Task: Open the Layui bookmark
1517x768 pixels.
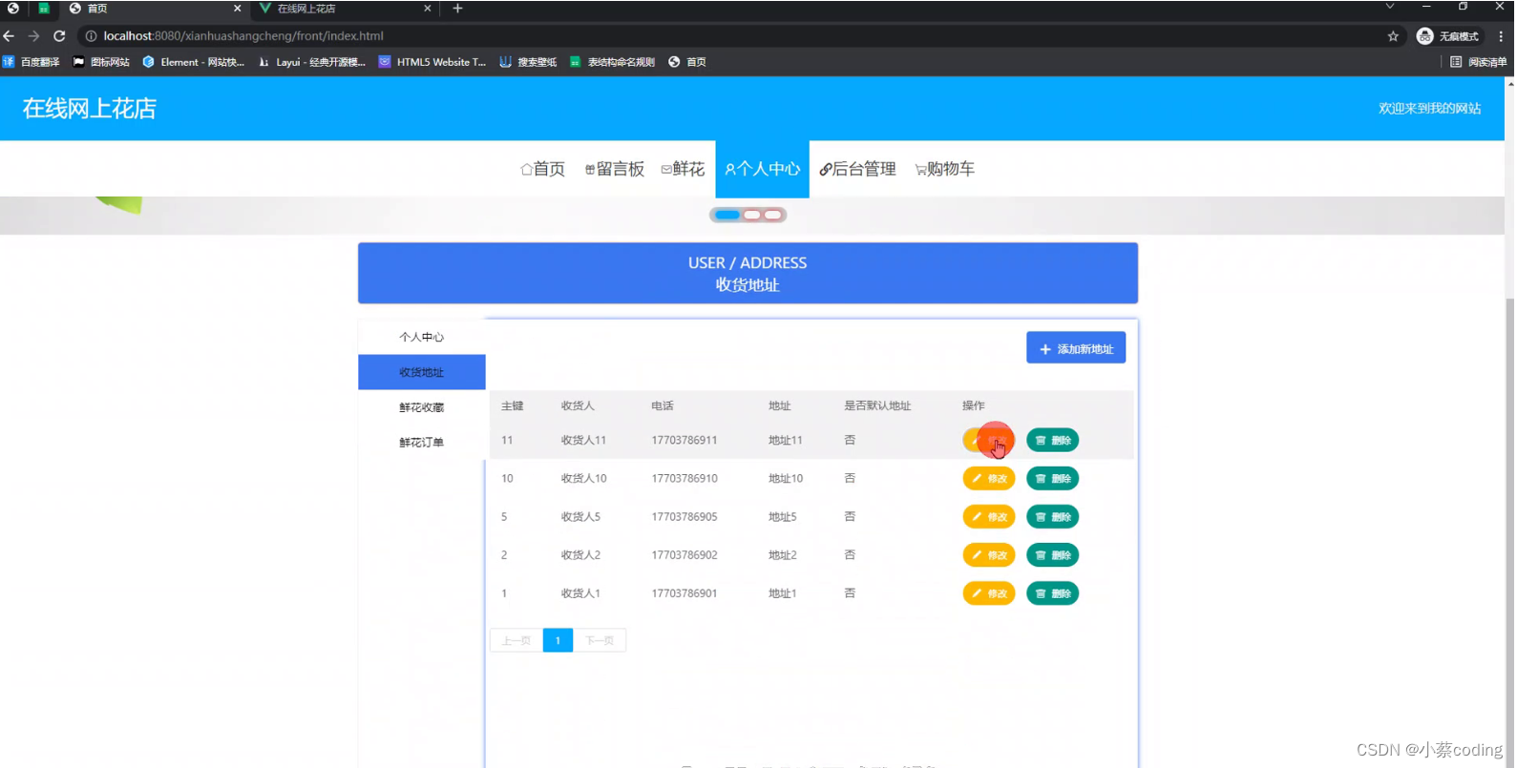Action: pyautogui.click(x=312, y=62)
